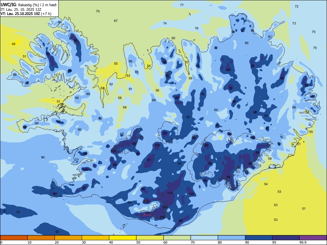Select the legend tick label '20'
This screenshot has width=327, height=245.
pyautogui.click(x=57, y=242)
